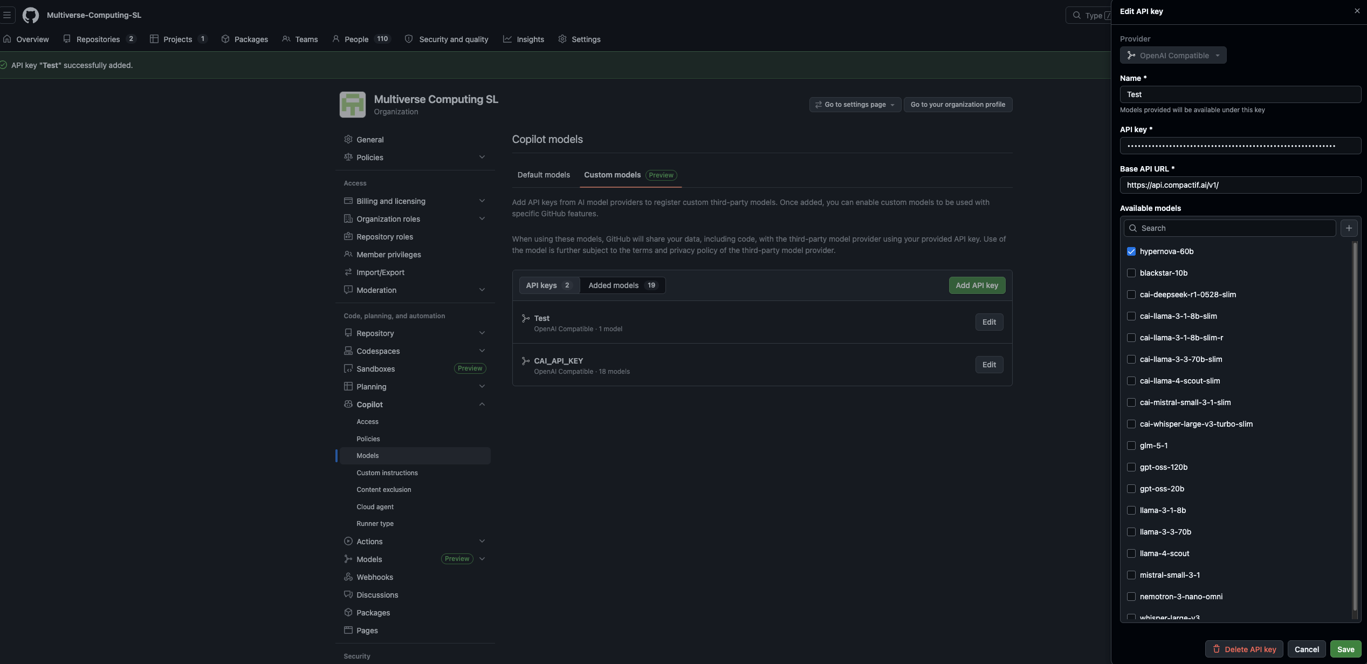Image resolution: width=1367 pixels, height=664 pixels.
Task: Click the Pages sidebar icon
Action: 348,630
